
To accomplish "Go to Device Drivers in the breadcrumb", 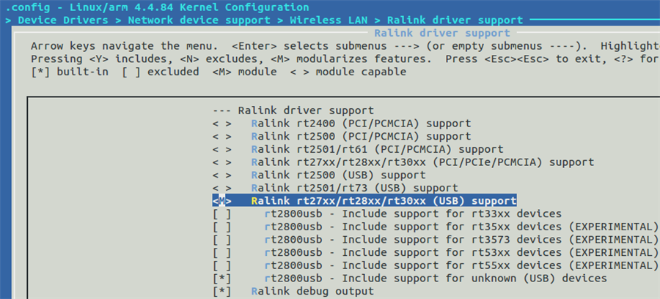I will click(x=63, y=20).
